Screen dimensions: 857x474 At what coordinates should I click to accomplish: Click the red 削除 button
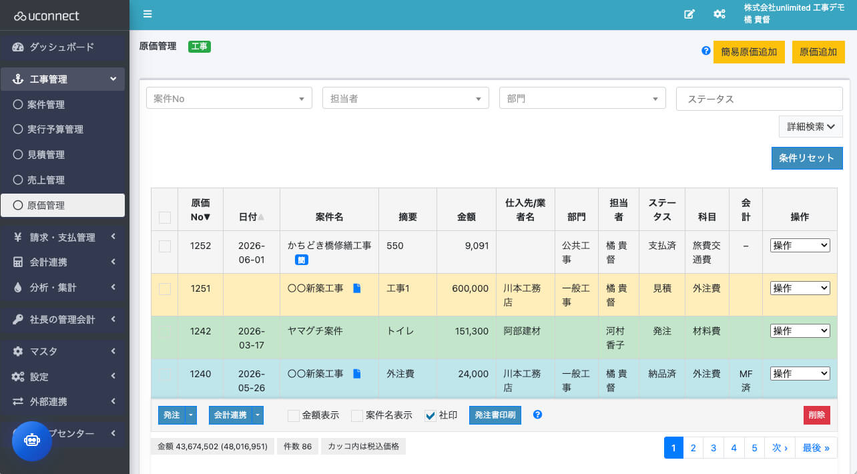[x=817, y=415]
